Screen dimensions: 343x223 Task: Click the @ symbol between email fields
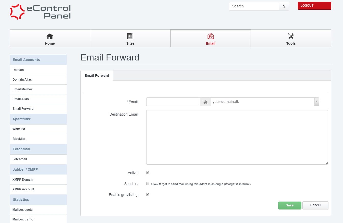pos(205,102)
